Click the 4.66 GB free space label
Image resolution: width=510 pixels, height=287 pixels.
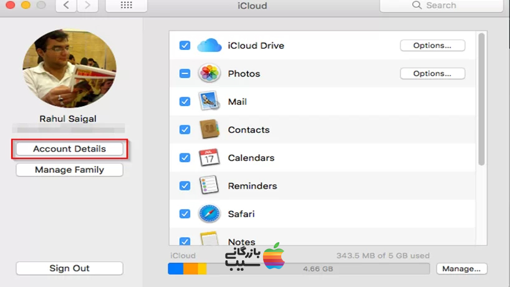click(318, 269)
